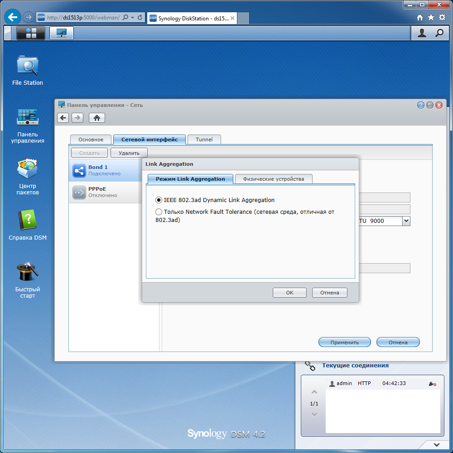Switch to Режим Link Aggregation tab

190,179
